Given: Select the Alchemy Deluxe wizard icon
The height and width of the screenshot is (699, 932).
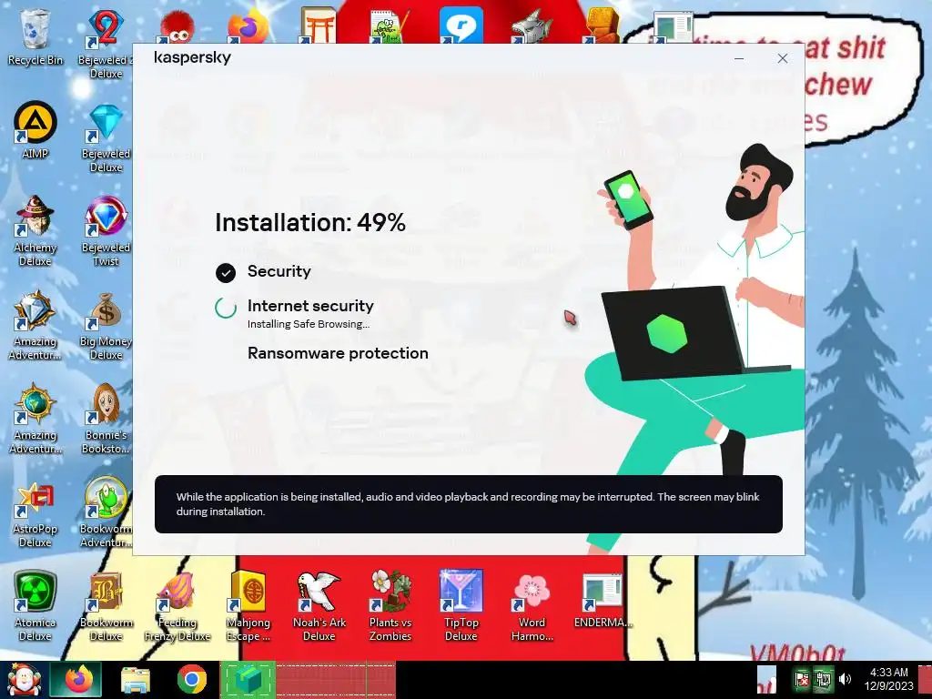Looking at the screenshot, I should (35, 215).
